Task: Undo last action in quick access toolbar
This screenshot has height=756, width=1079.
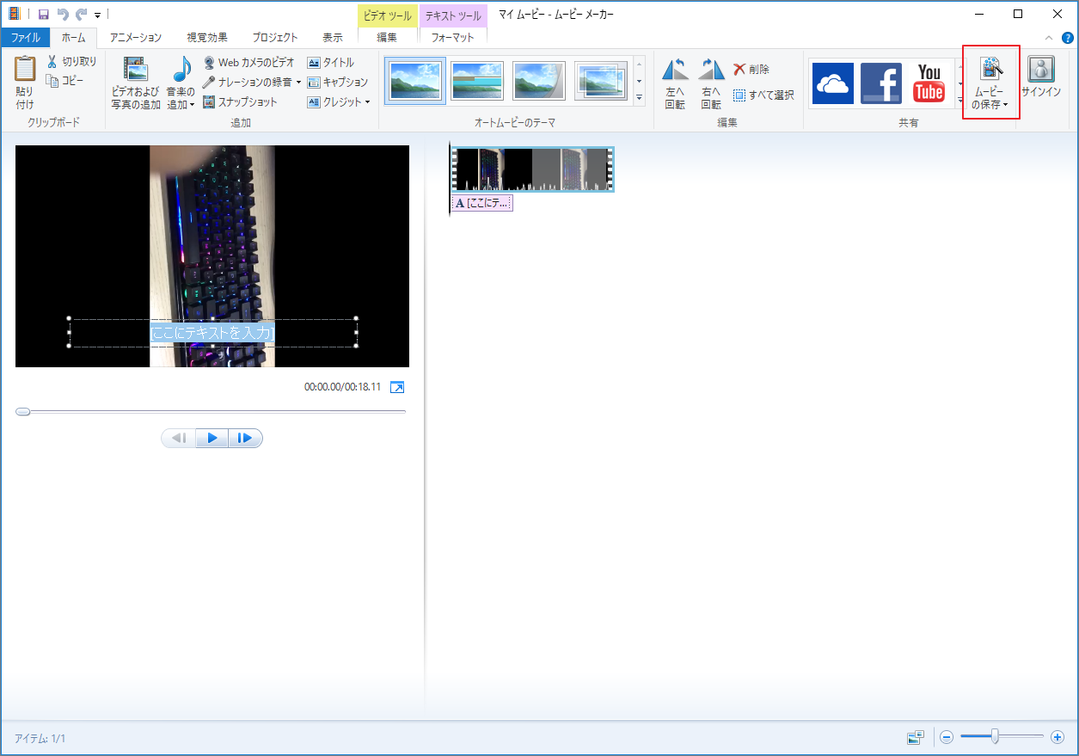Action: (x=63, y=15)
